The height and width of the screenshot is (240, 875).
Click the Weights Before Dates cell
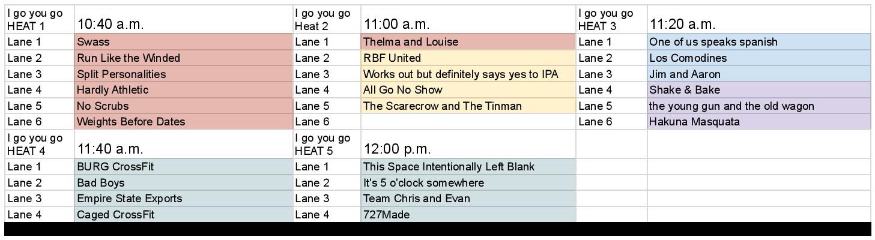tap(183, 122)
